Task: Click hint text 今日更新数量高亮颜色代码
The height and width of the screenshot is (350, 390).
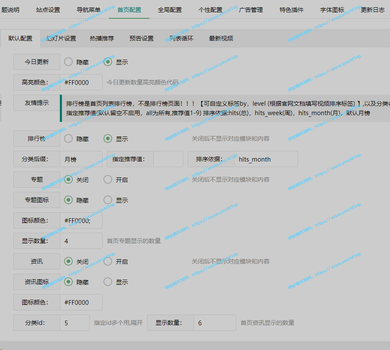Action: (x=143, y=82)
